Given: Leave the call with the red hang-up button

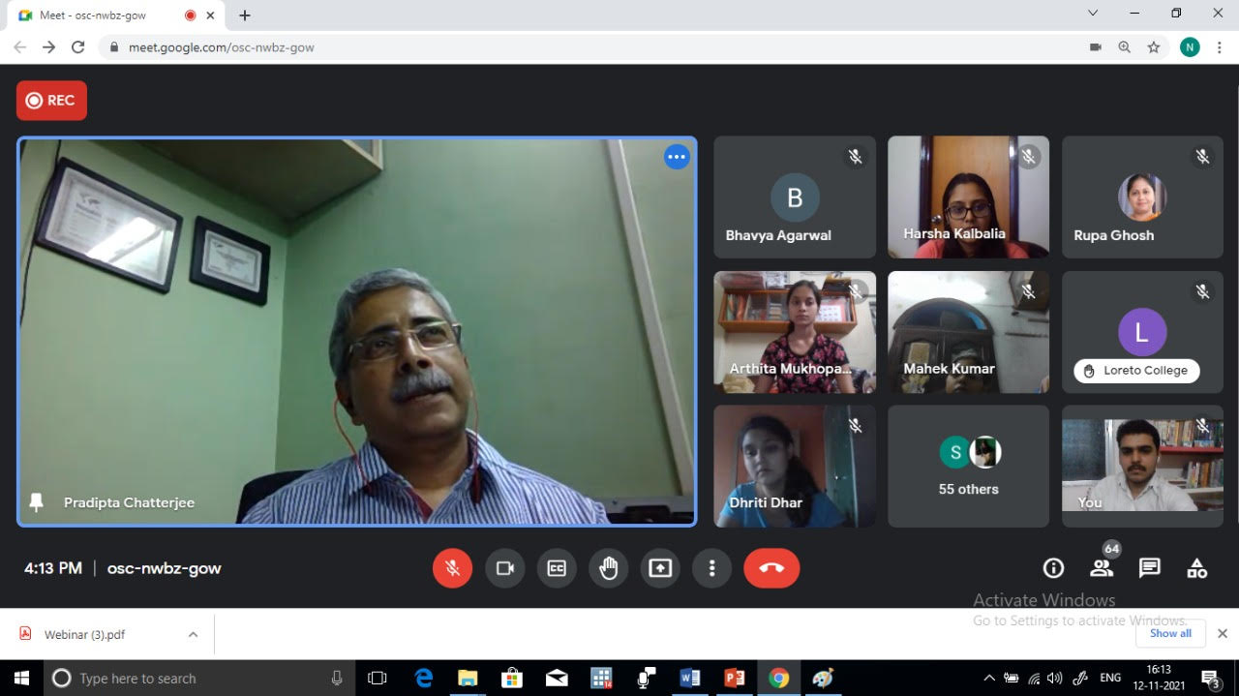Looking at the screenshot, I should [x=771, y=568].
